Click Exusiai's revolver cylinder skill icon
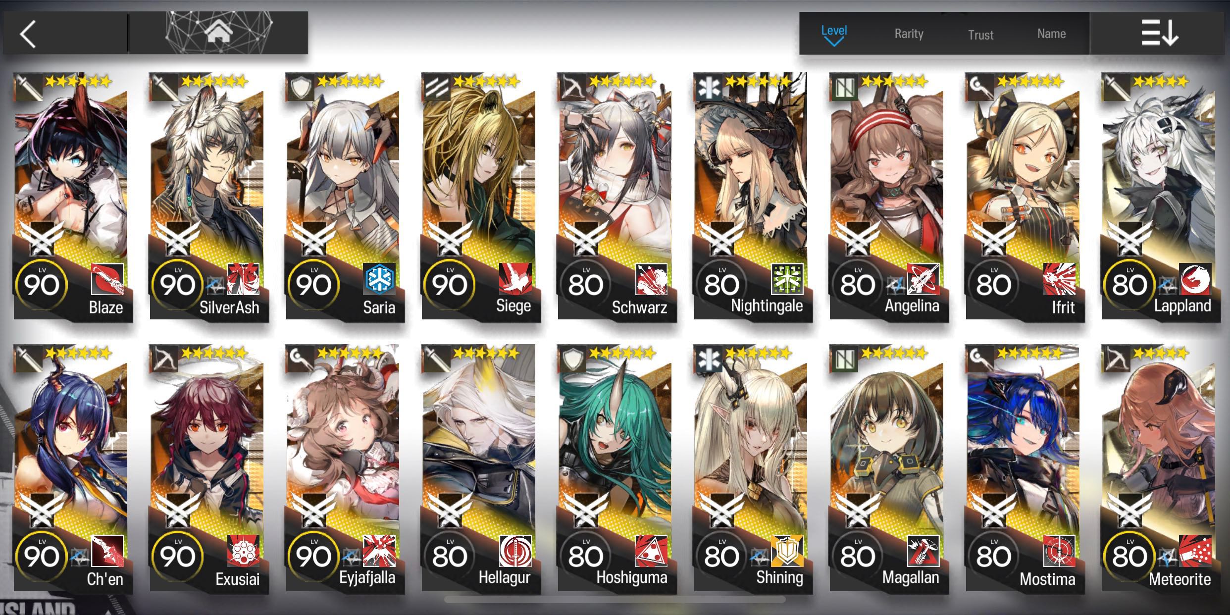 (x=243, y=551)
